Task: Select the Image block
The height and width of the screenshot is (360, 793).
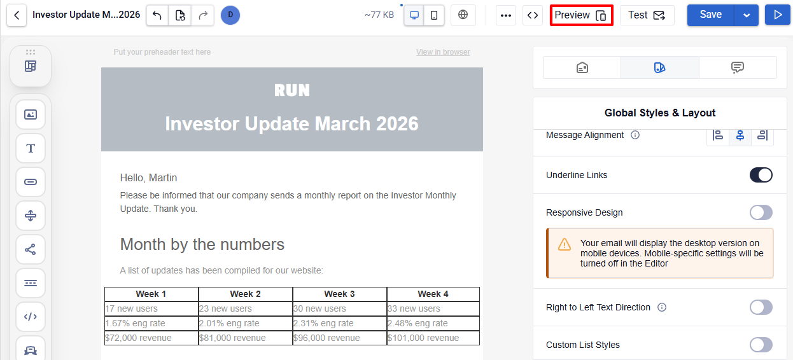Action: click(31, 114)
